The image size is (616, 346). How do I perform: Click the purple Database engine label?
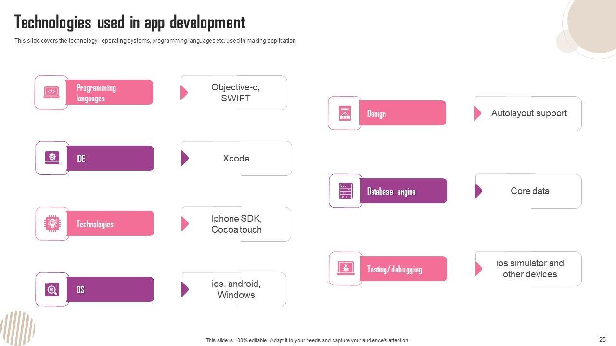[x=403, y=191]
